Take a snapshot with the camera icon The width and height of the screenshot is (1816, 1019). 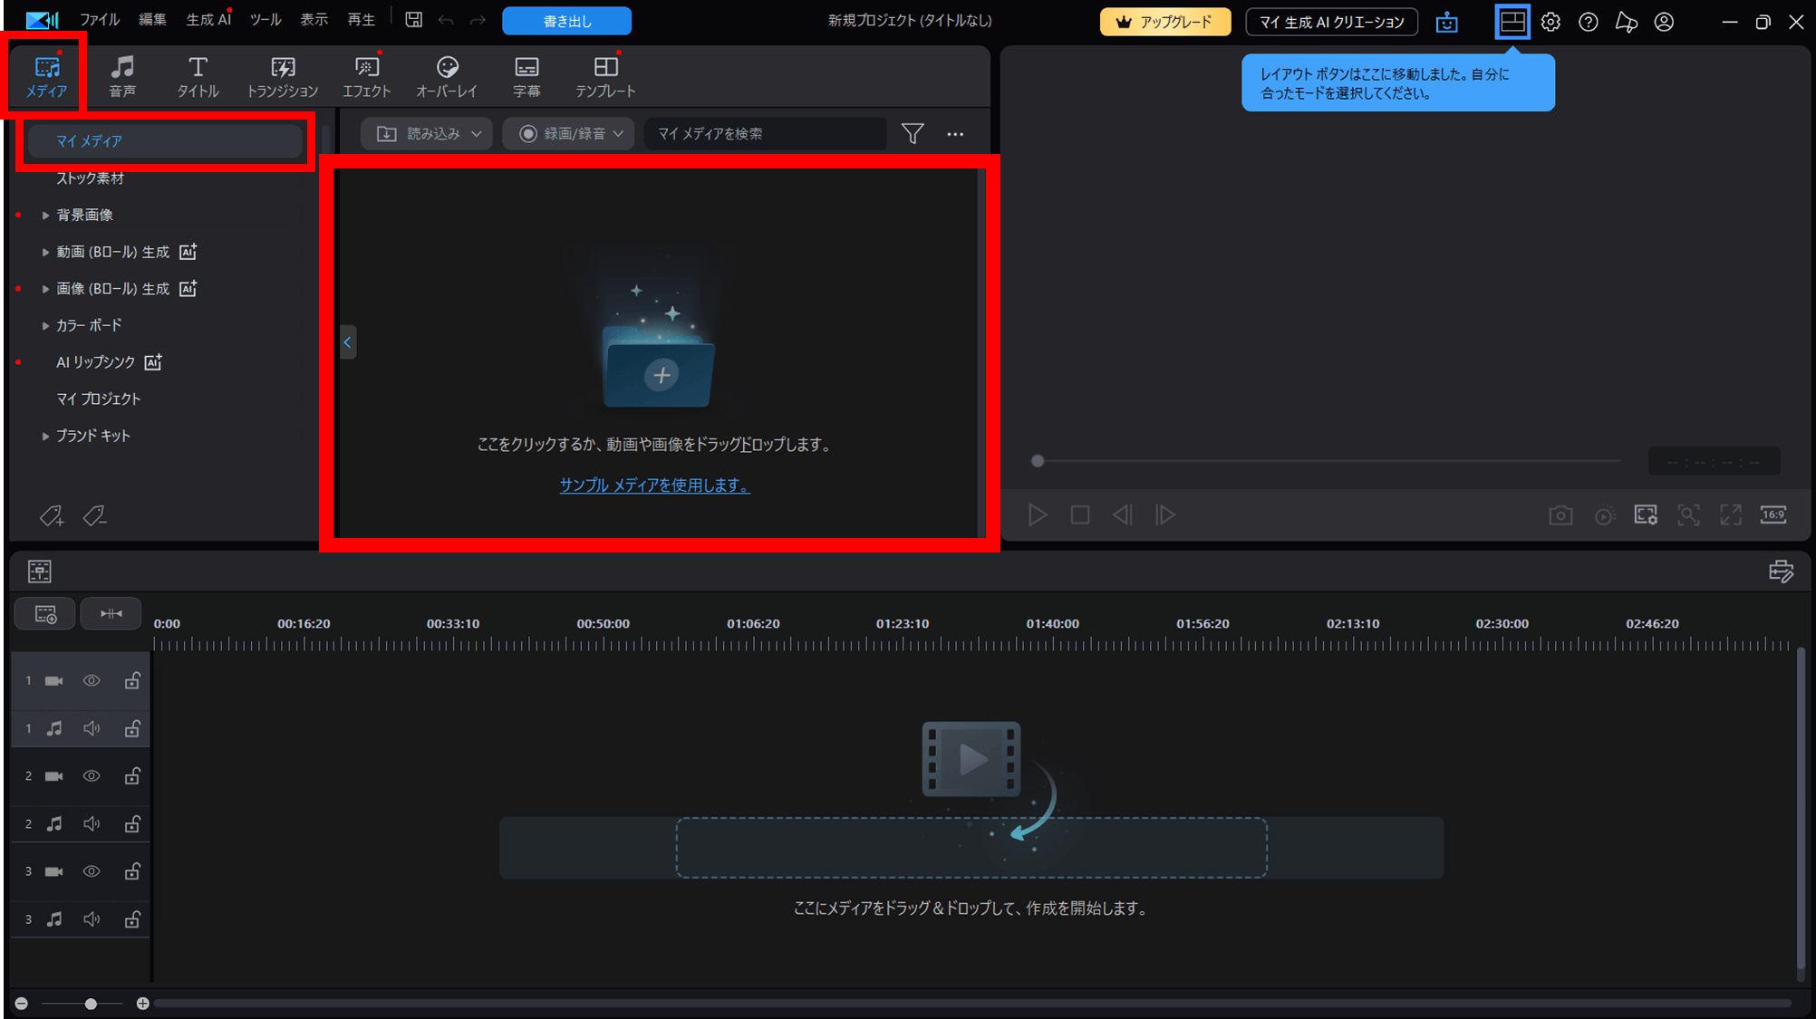point(1560,515)
